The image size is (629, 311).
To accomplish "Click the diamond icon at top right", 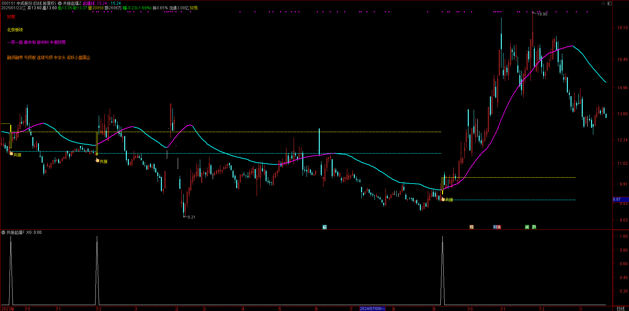I will 604,3.
